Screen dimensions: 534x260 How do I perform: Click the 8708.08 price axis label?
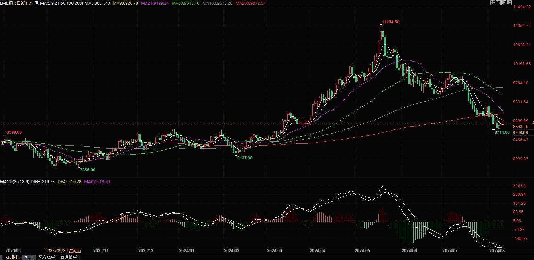(x=520, y=133)
